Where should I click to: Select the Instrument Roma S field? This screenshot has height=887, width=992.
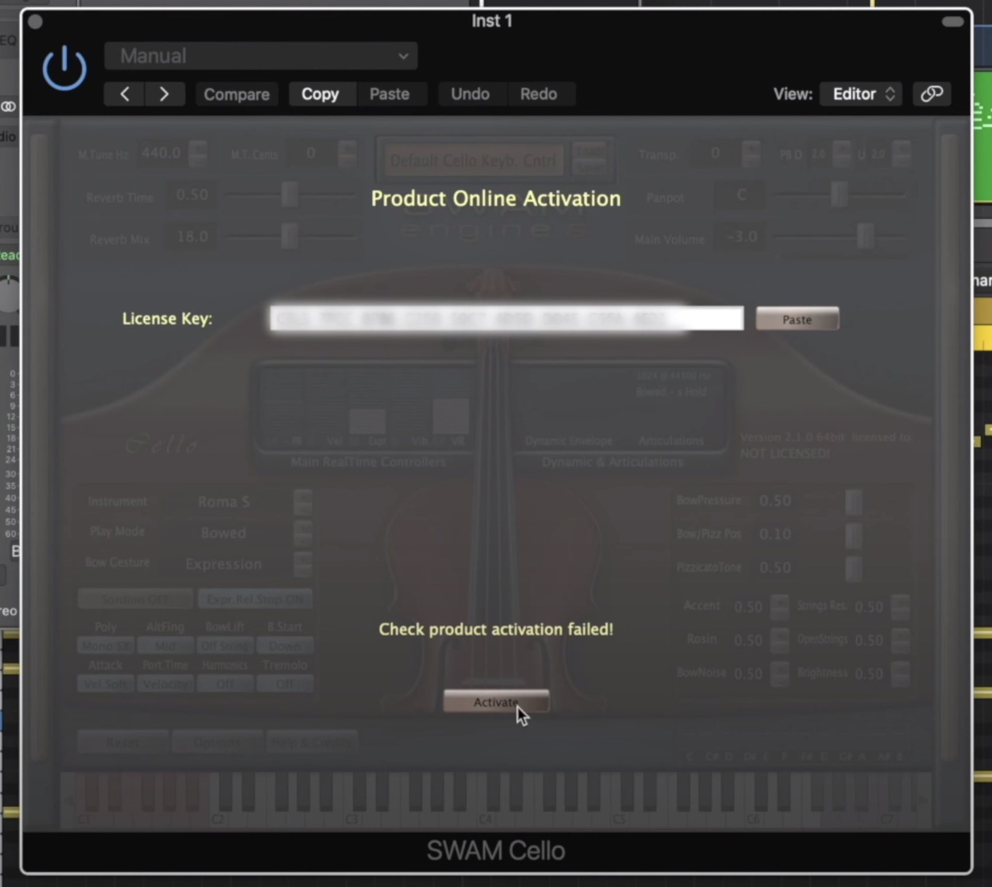point(224,502)
